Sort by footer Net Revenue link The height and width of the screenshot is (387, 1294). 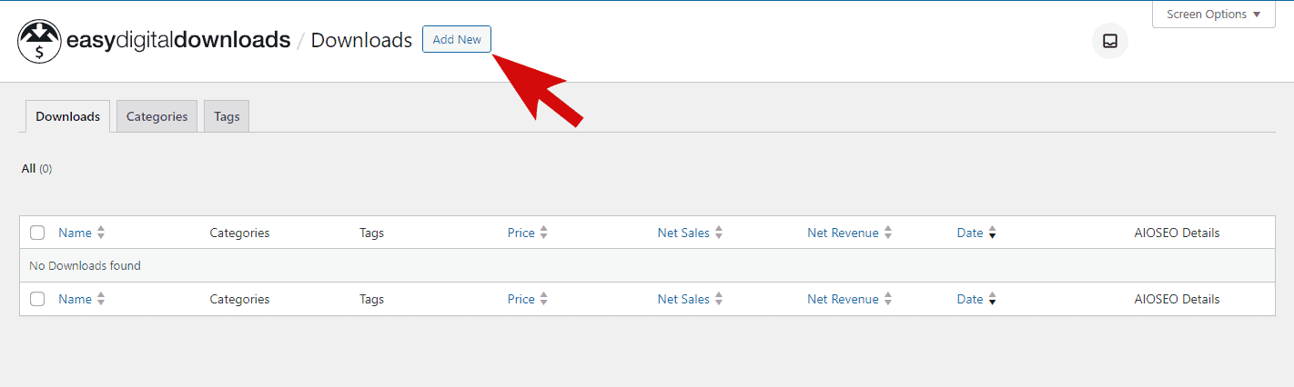[x=843, y=299]
